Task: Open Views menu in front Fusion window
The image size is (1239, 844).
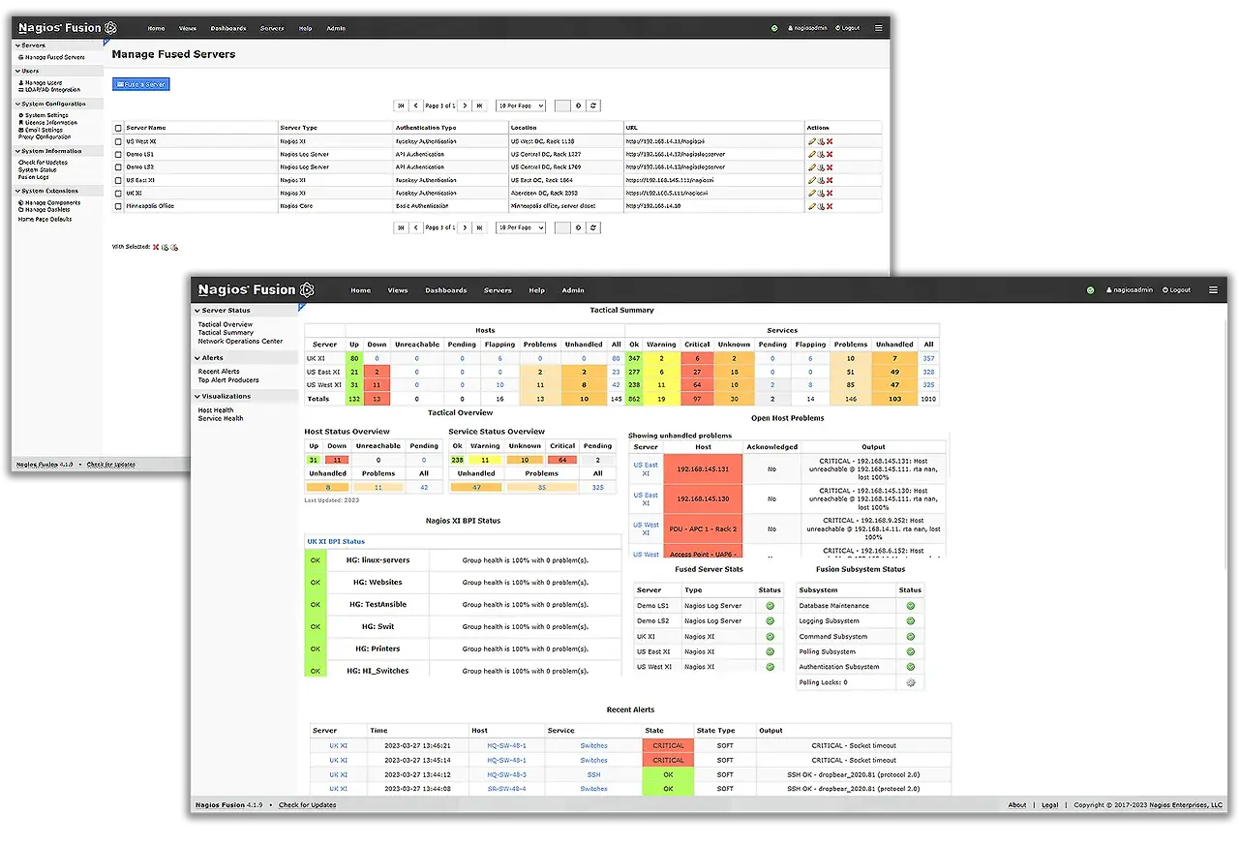Action: [x=398, y=290]
